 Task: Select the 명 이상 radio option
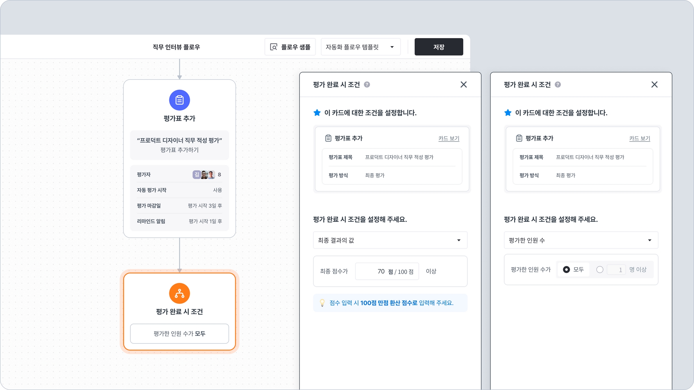pyautogui.click(x=600, y=270)
